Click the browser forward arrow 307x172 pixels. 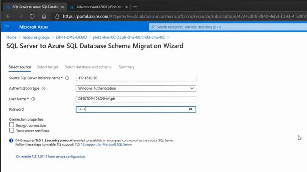point(20,16)
